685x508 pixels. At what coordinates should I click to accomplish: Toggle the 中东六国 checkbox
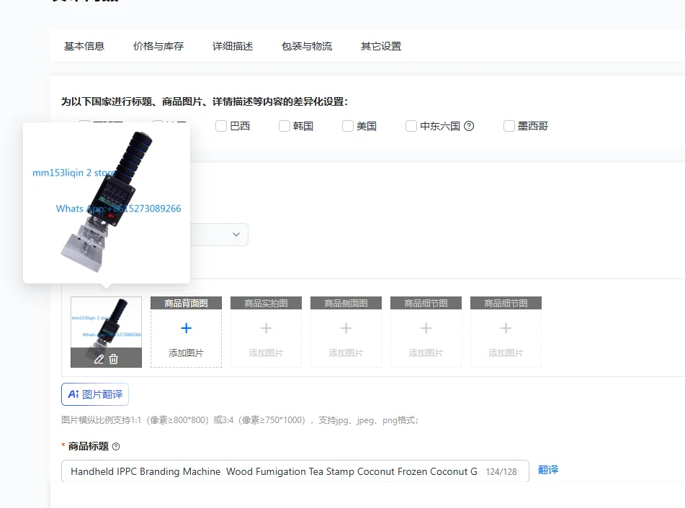[411, 126]
